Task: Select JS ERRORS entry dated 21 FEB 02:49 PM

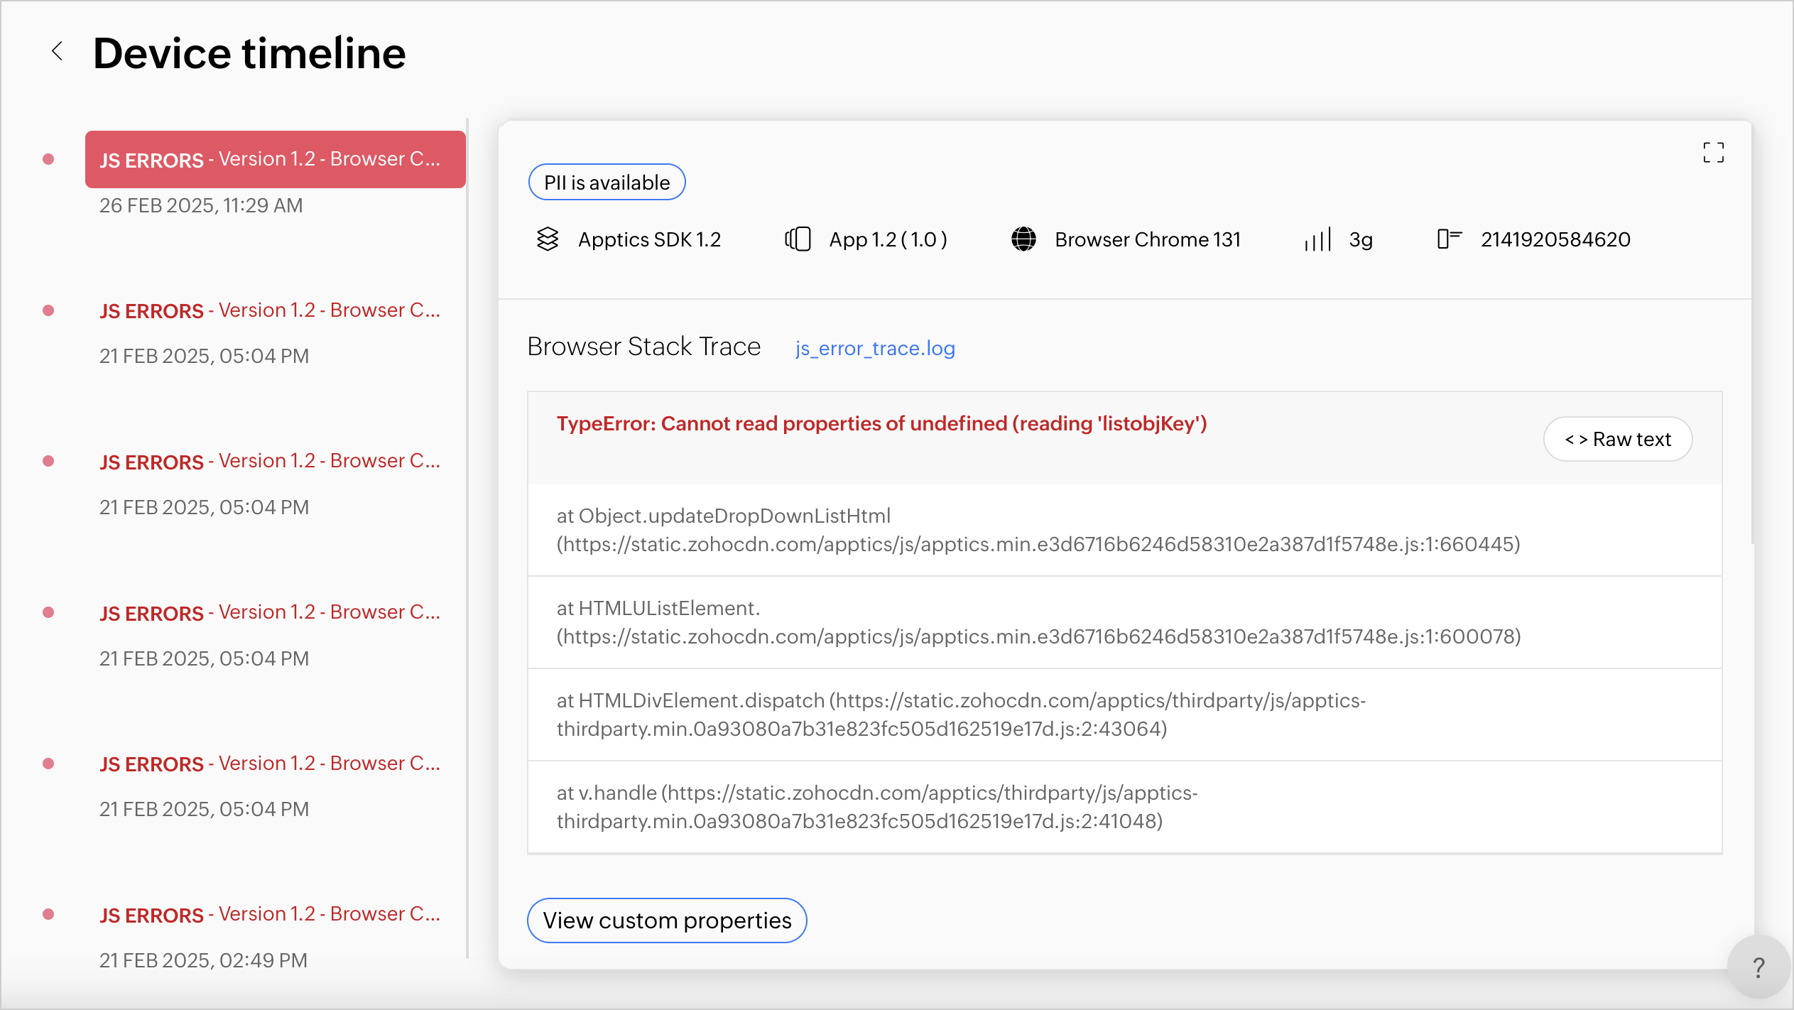Action: [270, 915]
